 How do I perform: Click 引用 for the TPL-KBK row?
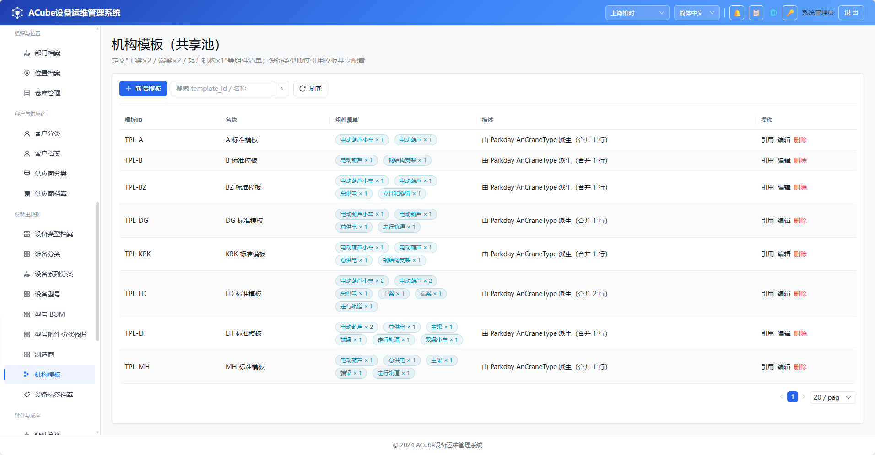tap(767, 254)
